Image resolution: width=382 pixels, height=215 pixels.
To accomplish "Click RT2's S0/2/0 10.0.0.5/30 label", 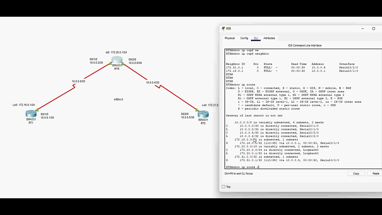I will point(187,116).
